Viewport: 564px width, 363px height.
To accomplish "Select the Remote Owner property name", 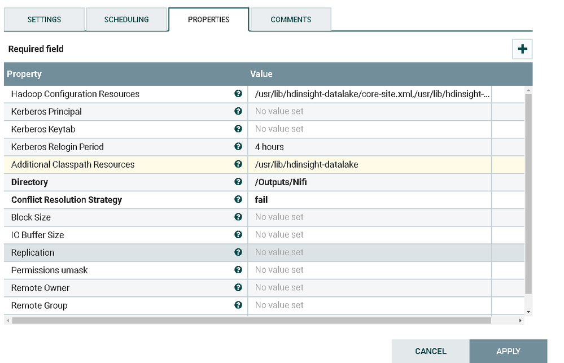I will pyautogui.click(x=40, y=288).
